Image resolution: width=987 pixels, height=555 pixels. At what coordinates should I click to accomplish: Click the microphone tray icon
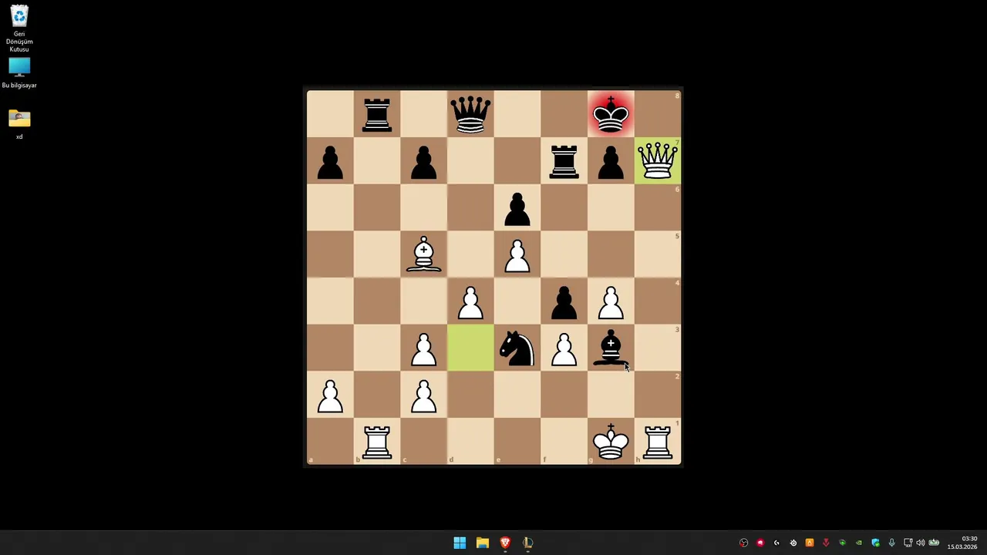point(892,543)
